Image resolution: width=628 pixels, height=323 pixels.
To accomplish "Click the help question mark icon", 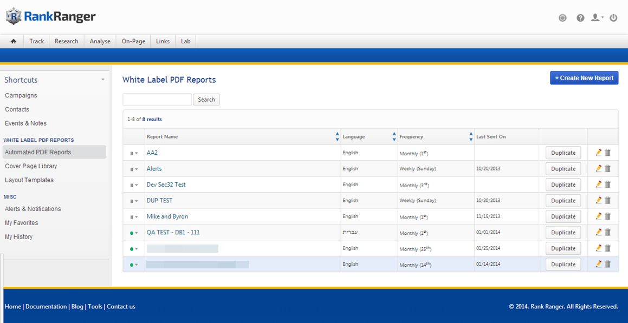I will click(x=580, y=18).
